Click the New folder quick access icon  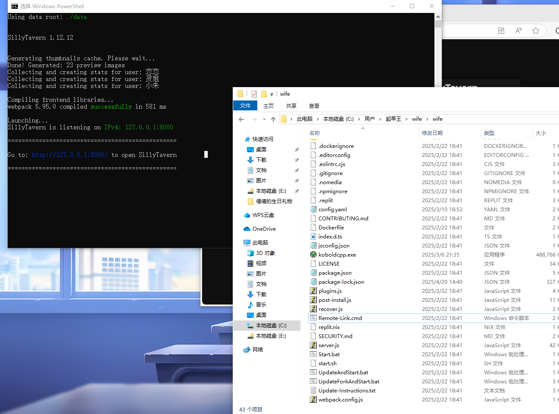click(264, 94)
